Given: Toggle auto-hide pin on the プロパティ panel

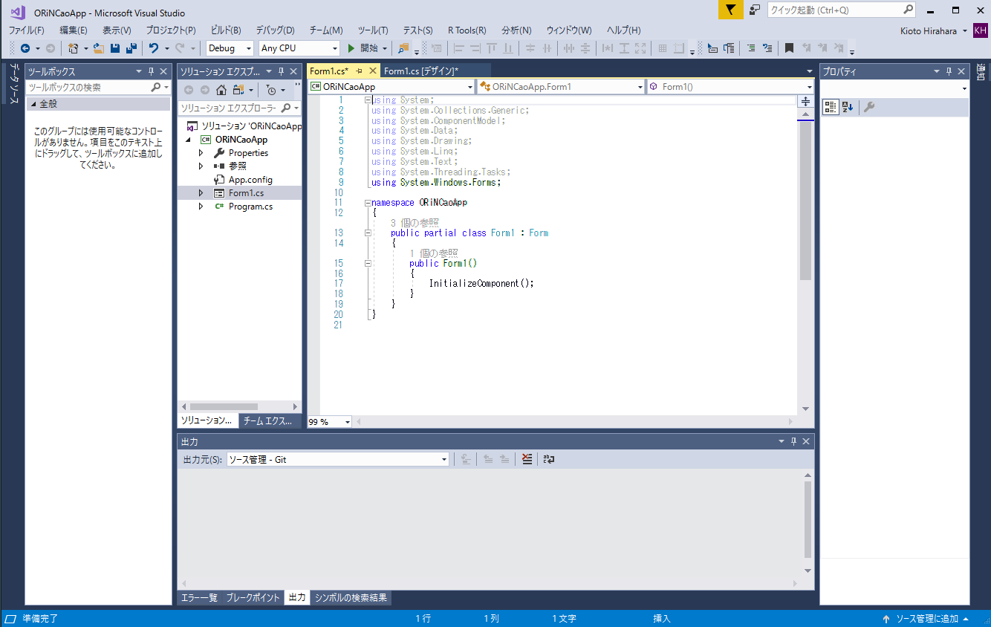Looking at the screenshot, I should pos(948,71).
